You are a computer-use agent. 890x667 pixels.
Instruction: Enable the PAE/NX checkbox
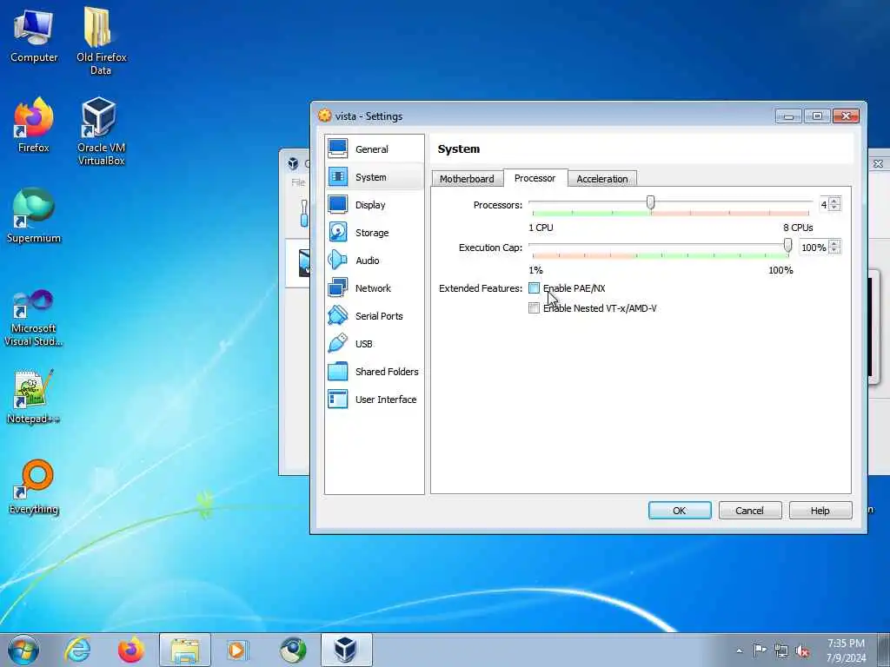pyautogui.click(x=534, y=288)
